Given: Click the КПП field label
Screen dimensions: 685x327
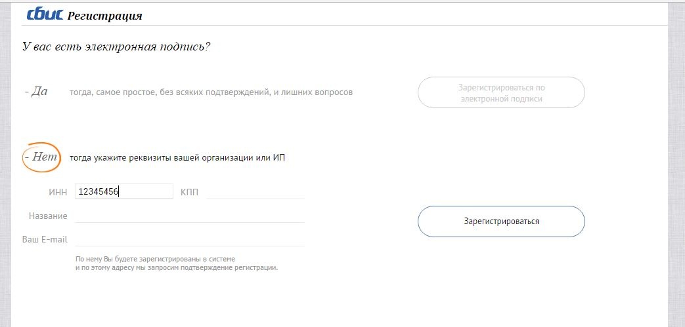Looking at the screenshot, I should 189,192.
